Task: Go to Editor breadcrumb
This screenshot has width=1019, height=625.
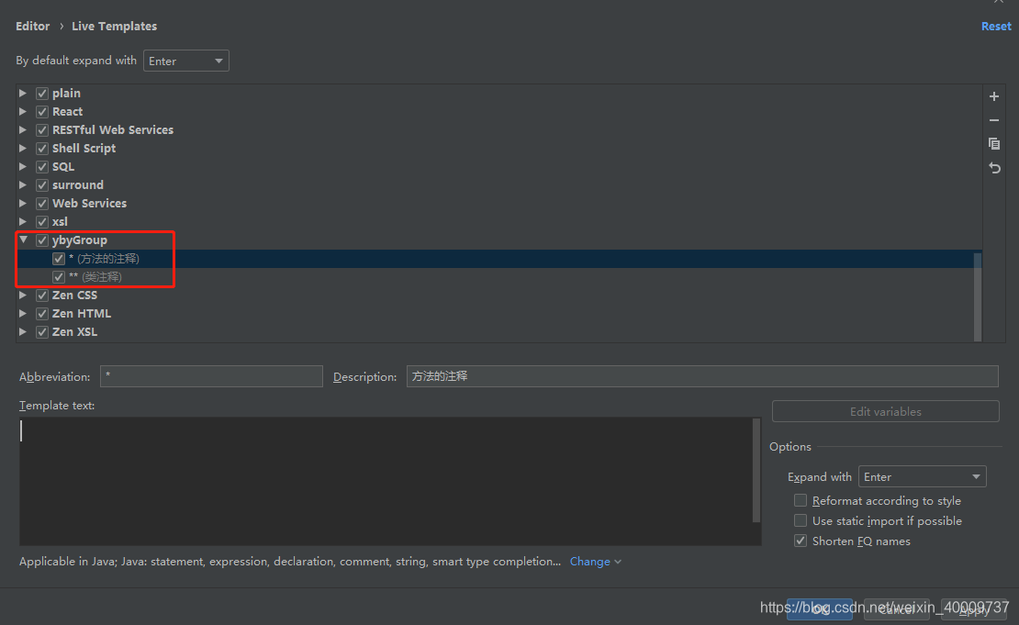Action: click(x=32, y=27)
